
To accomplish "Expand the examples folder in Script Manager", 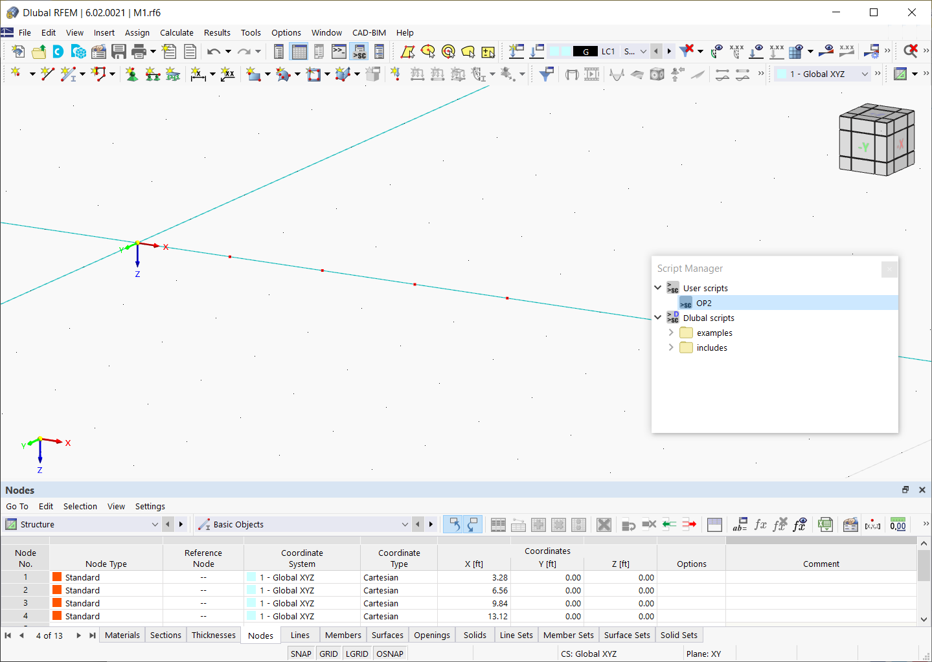I will point(672,333).
